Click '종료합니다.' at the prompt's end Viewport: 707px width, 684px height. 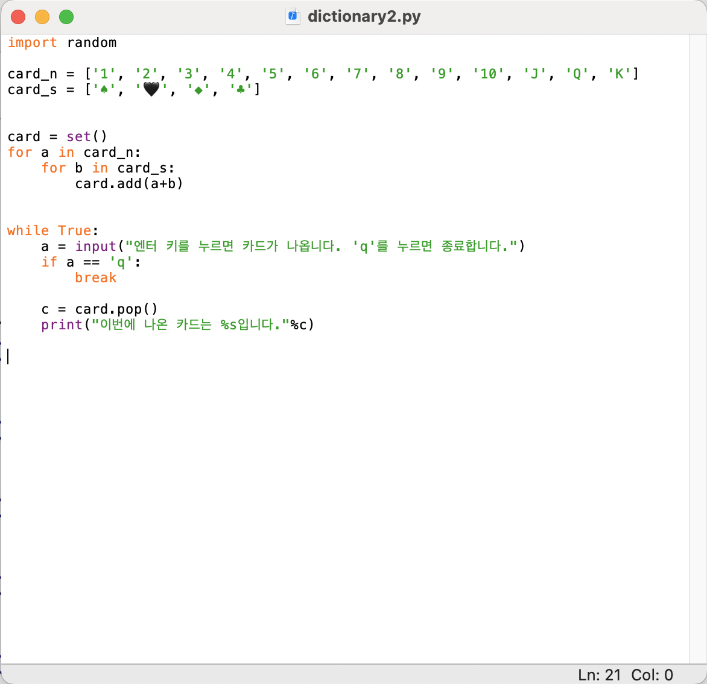coord(475,246)
